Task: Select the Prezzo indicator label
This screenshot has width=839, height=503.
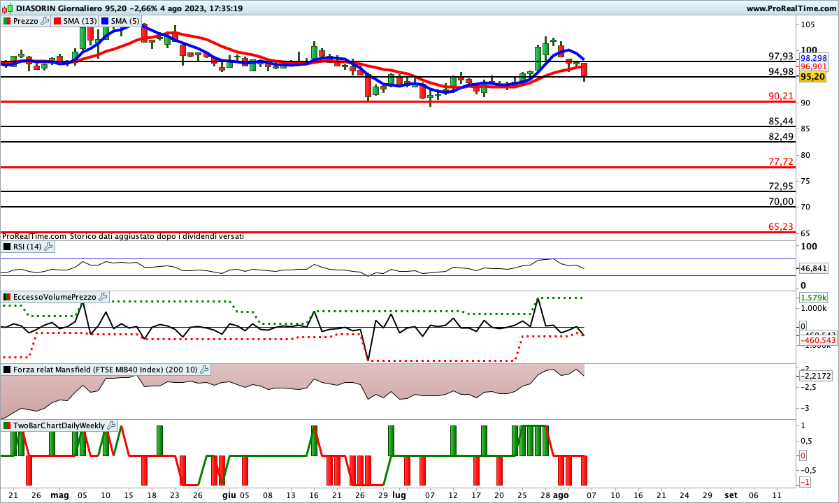Action: pyautogui.click(x=26, y=21)
